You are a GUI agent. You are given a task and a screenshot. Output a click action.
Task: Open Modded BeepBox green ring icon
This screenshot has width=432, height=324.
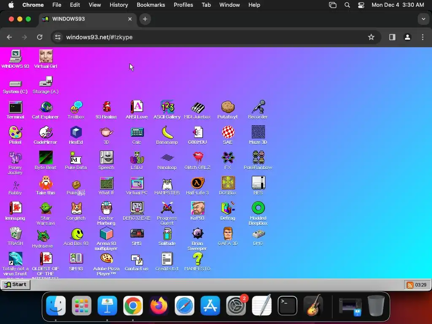coord(258,214)
